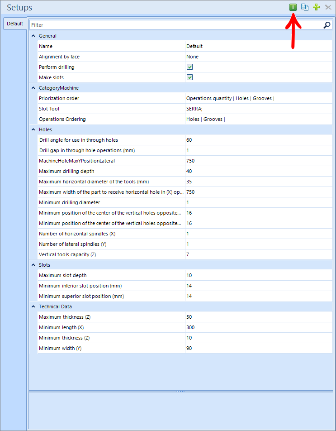The image size is (336, 431).
Task: Select the Slot Tool label
Action: tap(49, 109)
